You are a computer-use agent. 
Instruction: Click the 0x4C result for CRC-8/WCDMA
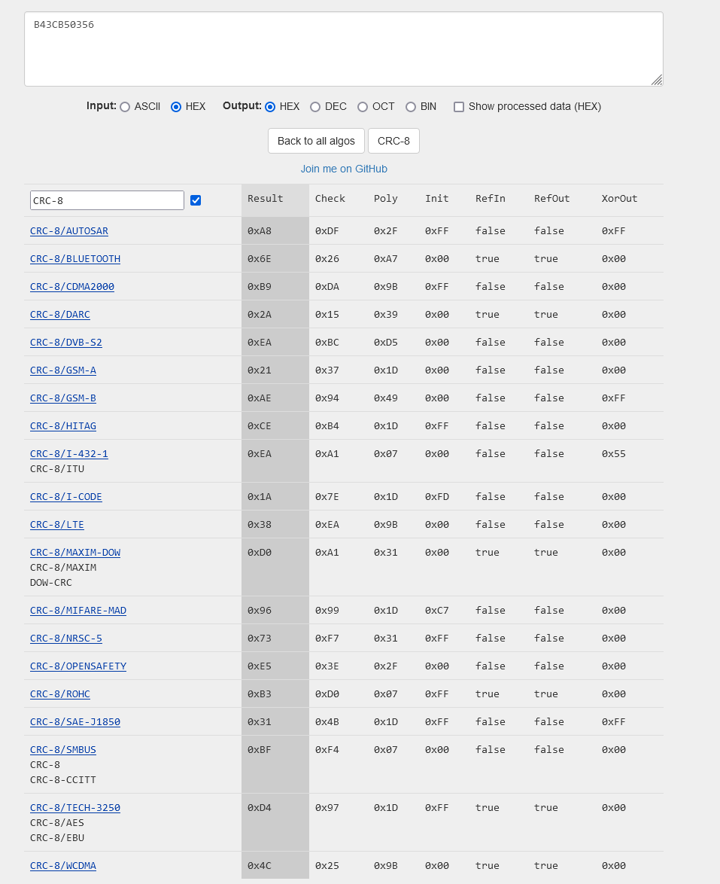(260, 866)
